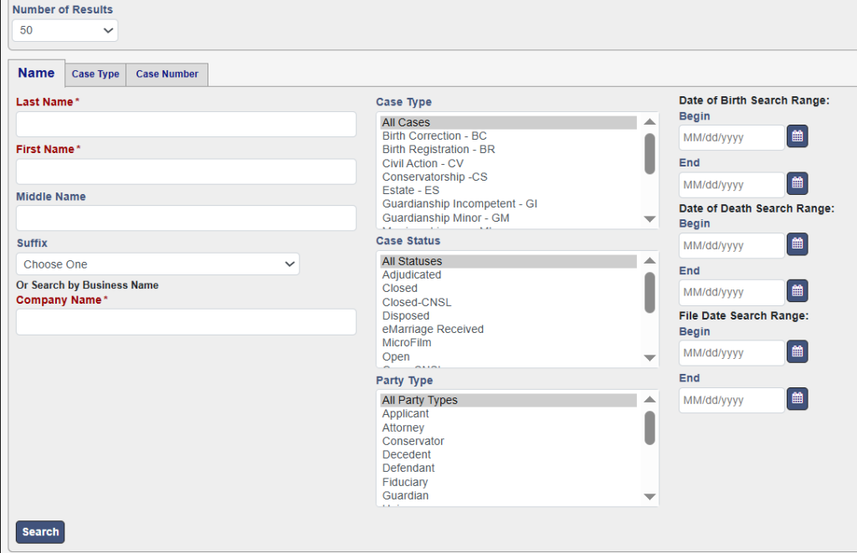Screen dimensions: 857x553
Task: Select Adjudicated case status
Action: coord(509,275)
